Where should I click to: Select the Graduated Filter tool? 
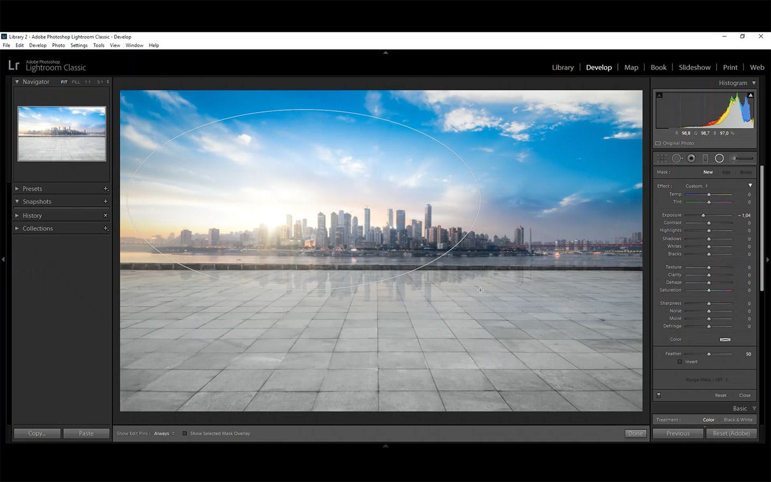pos(705,158)
